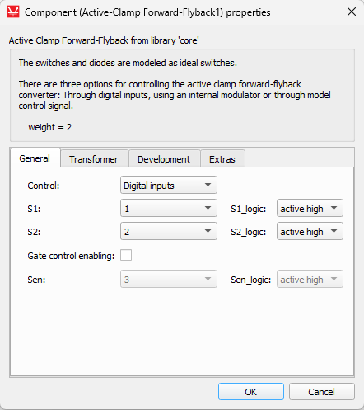Open the Extras tab
Image resolution: width=364 pixels, height=410 pixels.
click(x=222, y=158)
